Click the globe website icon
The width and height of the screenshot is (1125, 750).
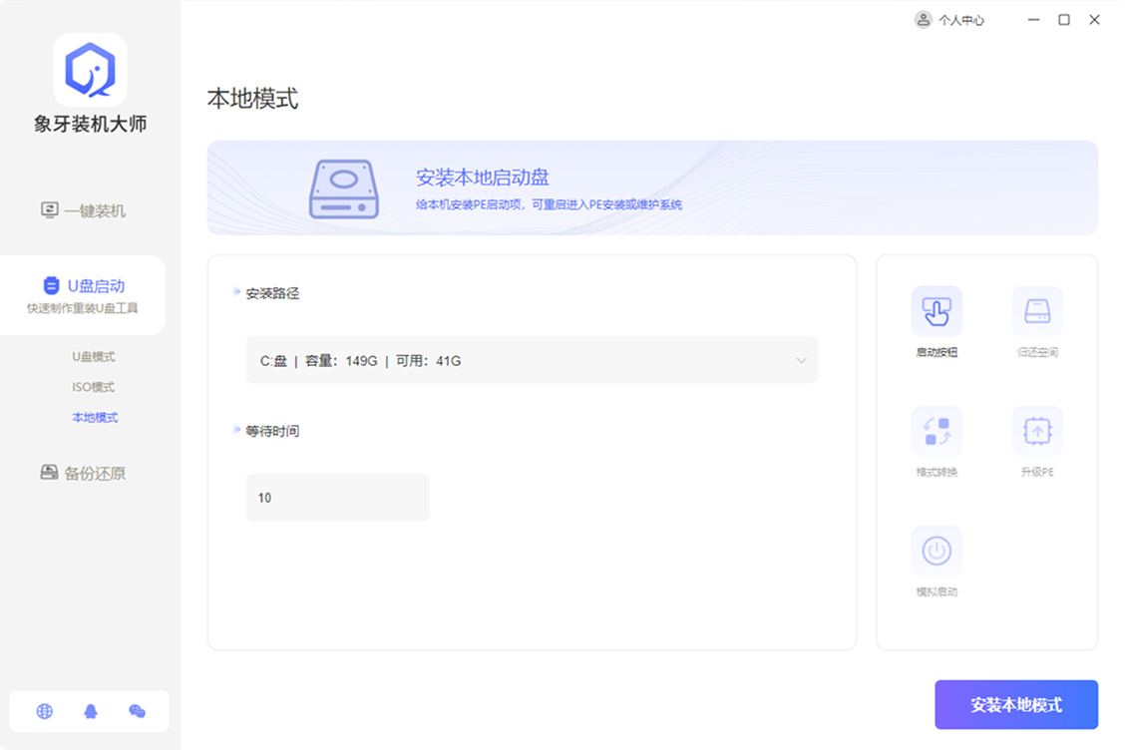42,711
